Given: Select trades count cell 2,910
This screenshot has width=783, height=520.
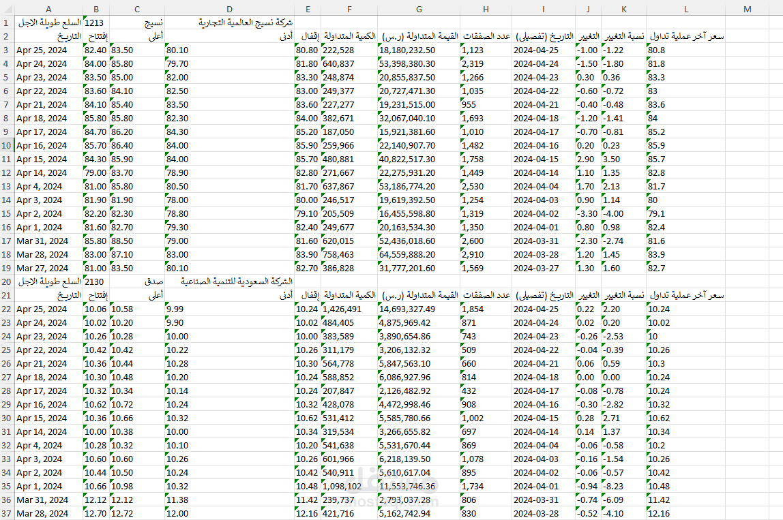Looking at the screenshot, I should [x=486, y=254].
